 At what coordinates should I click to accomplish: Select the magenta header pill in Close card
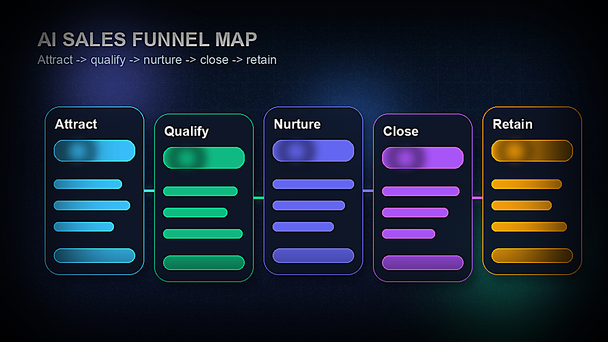(423, 158)
